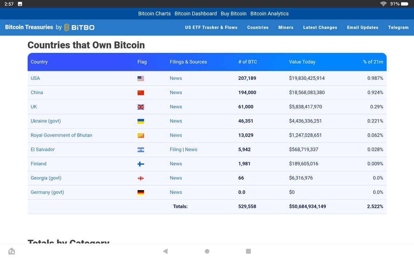Click the Countries that Own Bitcoin heading

[86, 45]
